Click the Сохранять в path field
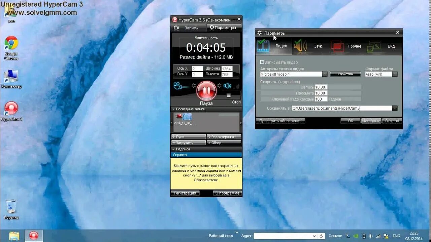The height and width of the screenshot is (242, 431). click(341, 108)
